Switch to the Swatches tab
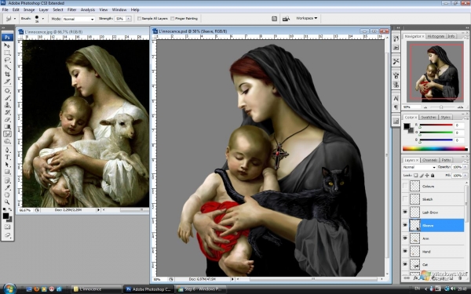This screenshot has width=471, height=294. [429, 118]
